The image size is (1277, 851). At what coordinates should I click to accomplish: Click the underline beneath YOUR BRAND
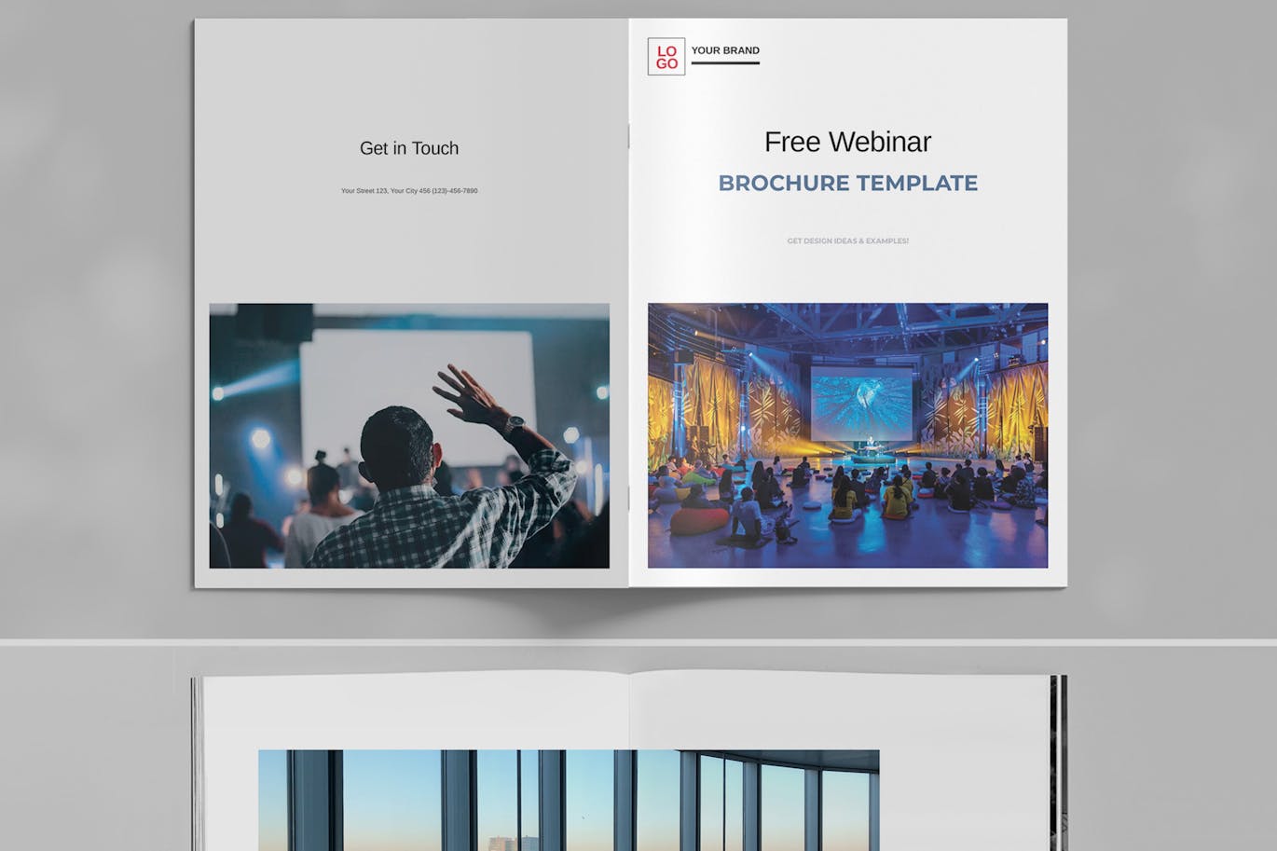click(725, 63)
